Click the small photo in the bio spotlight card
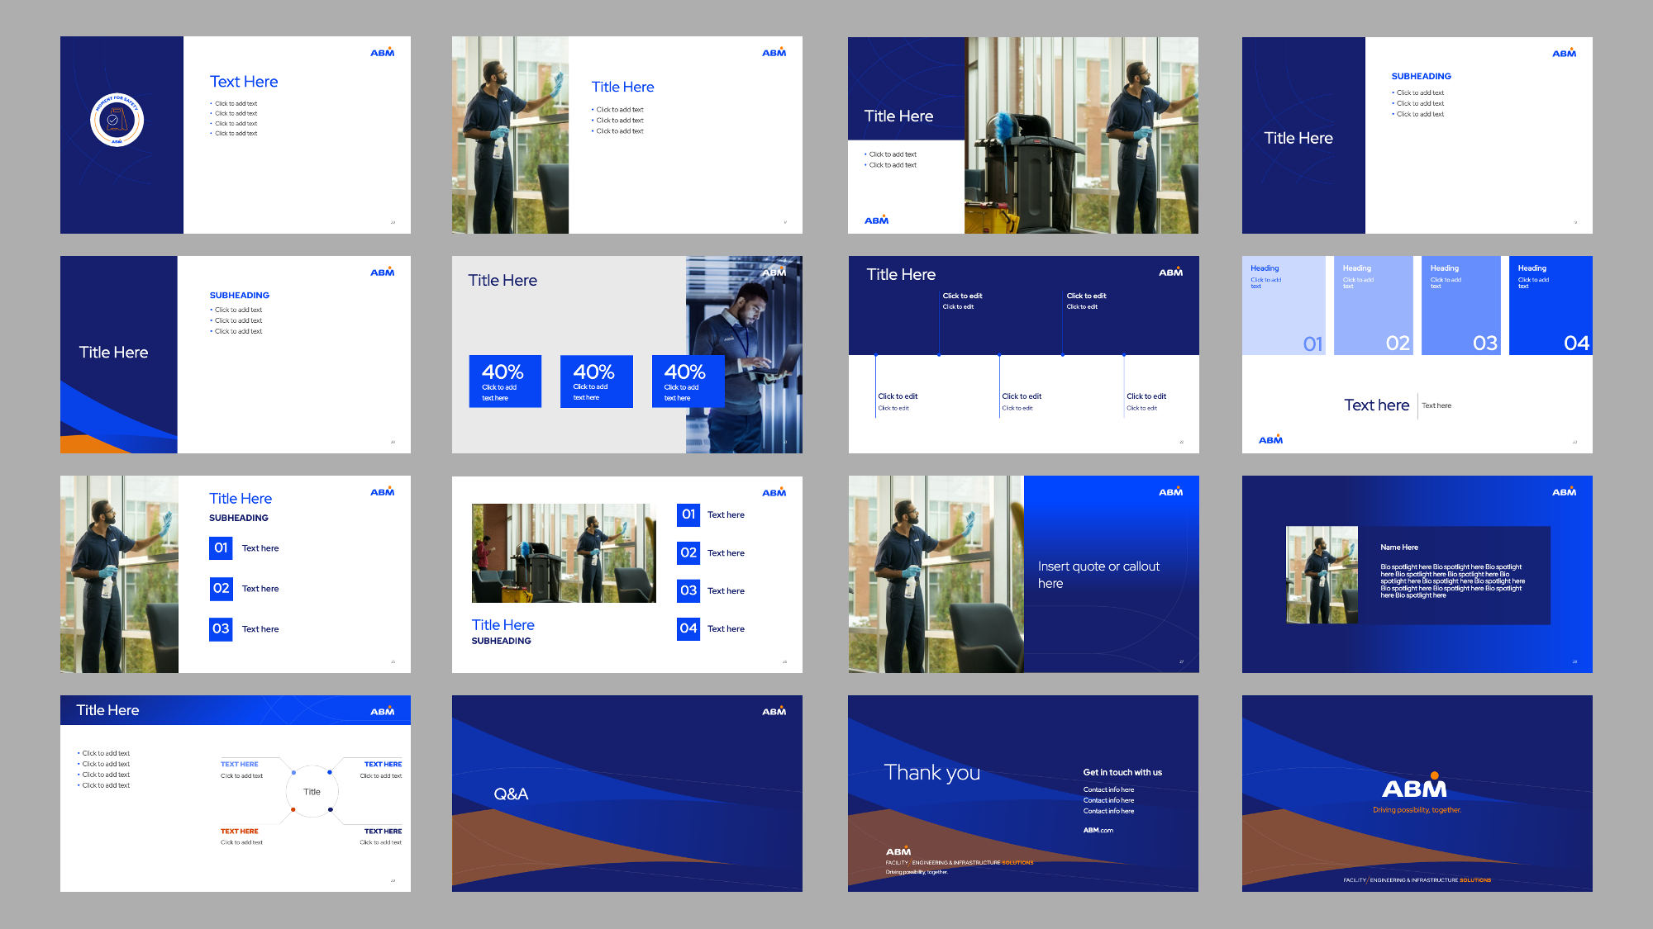 [x=1322, y=575]
